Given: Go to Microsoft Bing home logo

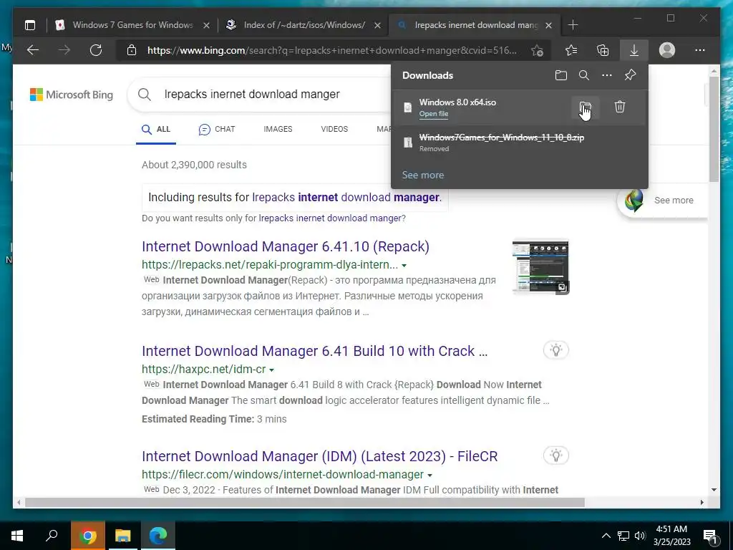Looking at the screenshot, I should click(x=72, y=95).
